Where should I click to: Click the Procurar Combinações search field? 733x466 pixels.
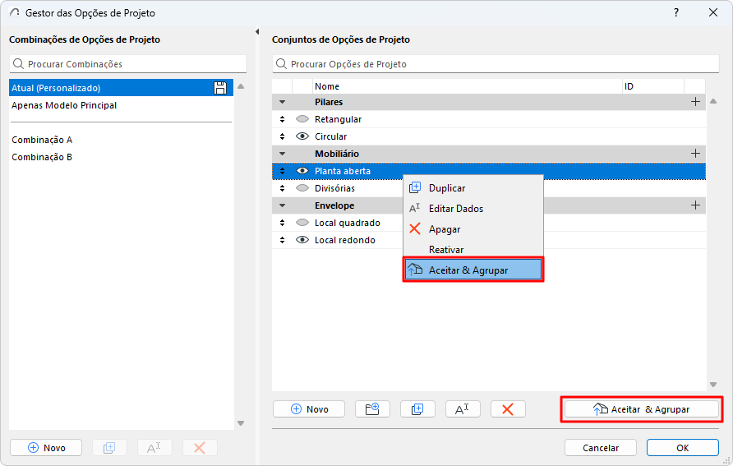pyautogui.click(x=128, y=64)
